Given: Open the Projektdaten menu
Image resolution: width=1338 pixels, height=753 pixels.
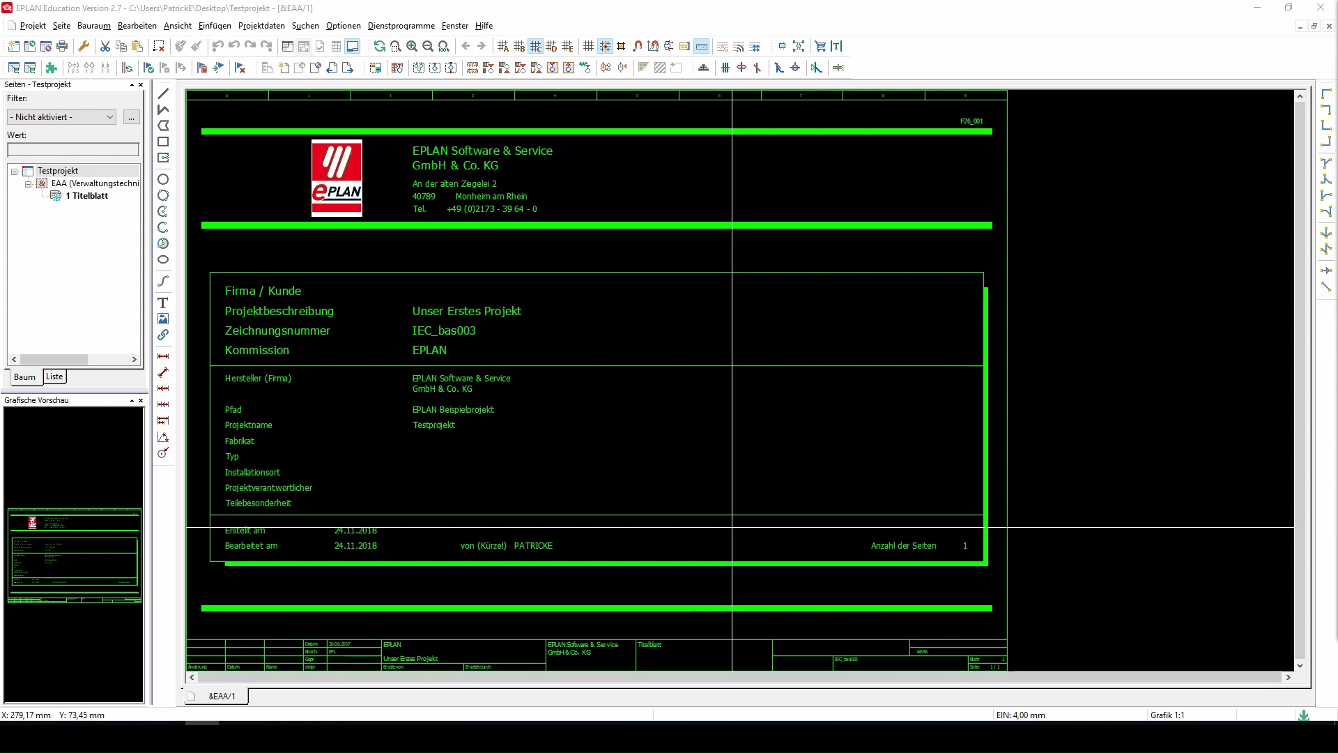Looking at the screenshot, I should [x=261, y=26].
